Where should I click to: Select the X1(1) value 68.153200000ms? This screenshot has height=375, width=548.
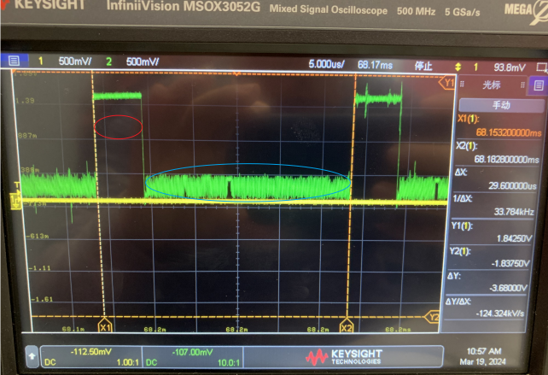[509, 132]
